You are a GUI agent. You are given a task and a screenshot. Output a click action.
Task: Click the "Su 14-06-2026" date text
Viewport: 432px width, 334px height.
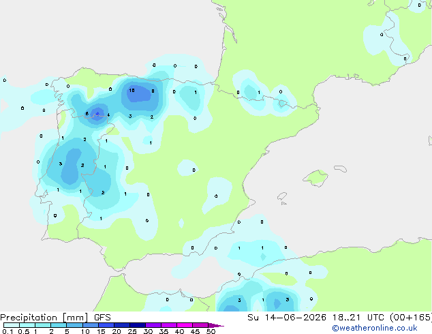(x=287, y=318)
